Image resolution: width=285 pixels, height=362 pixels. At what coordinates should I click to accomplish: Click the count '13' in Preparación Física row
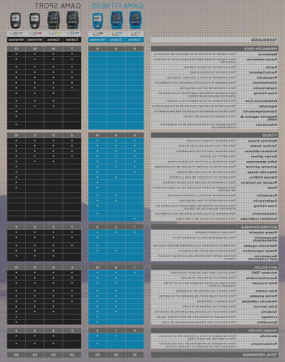[16, 49]
